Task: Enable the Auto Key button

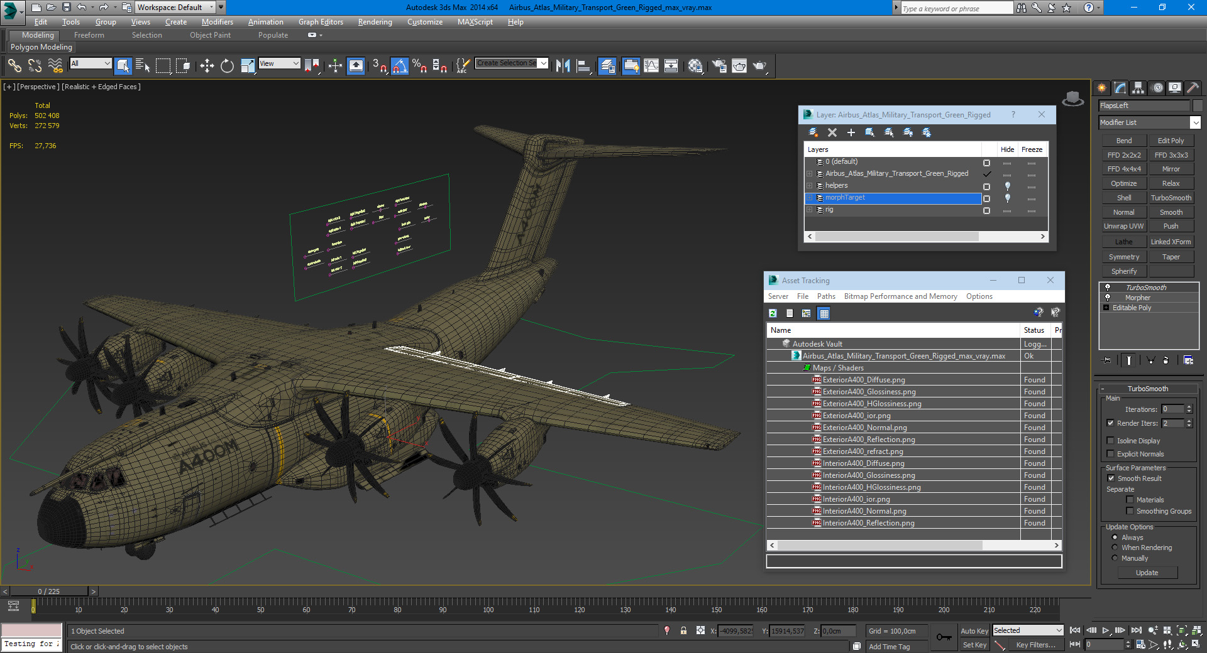Action: tap(974, 631)
